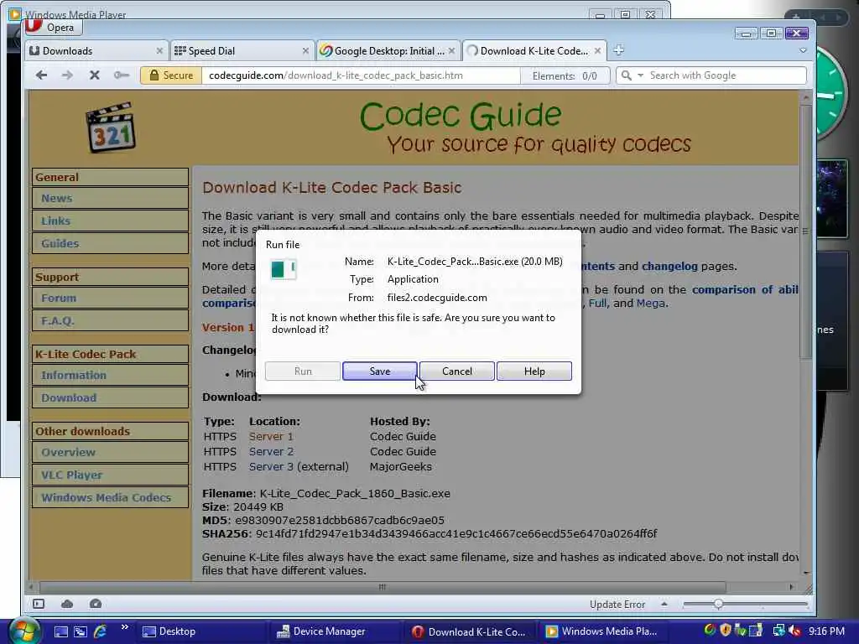Open the Information sidebar link
The image size is (859, 644).
[x=74, y=375]
